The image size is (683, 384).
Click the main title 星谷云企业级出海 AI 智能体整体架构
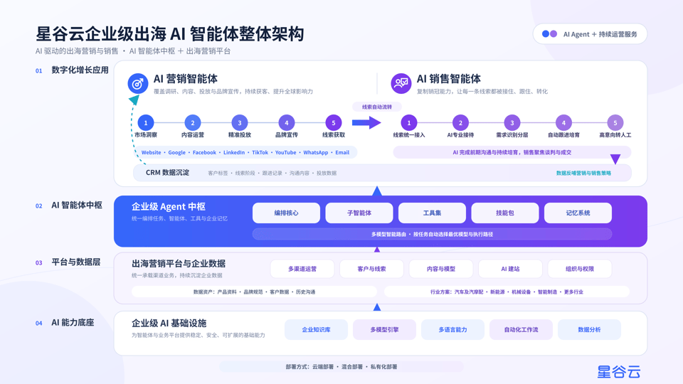pos(170,33)
